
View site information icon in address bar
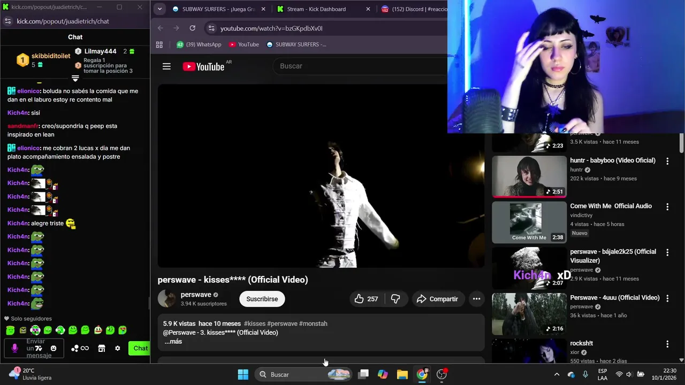pyautogui.click(x=211, y=28)
